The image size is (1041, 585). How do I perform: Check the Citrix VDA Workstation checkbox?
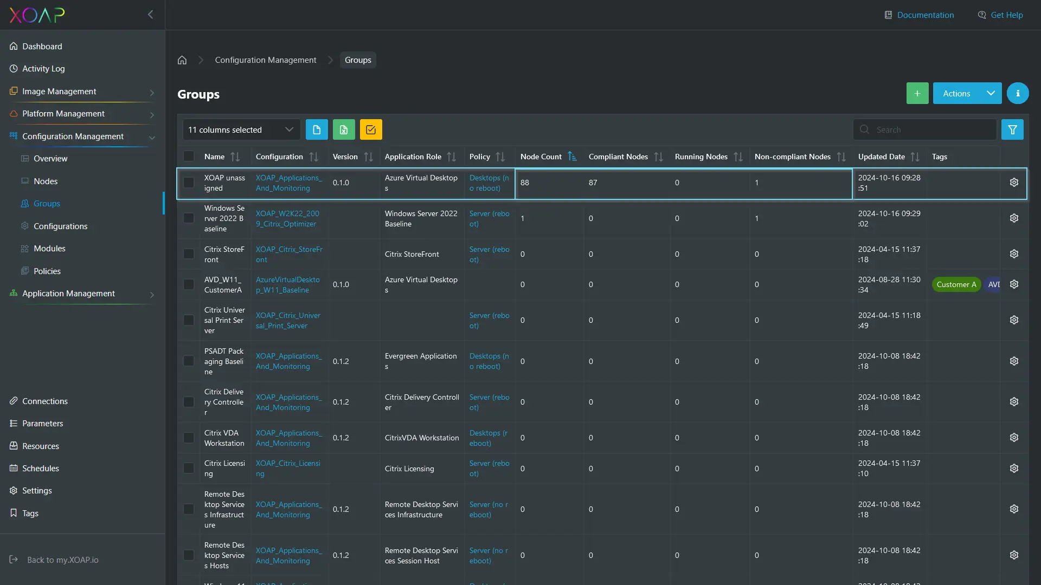189,438
